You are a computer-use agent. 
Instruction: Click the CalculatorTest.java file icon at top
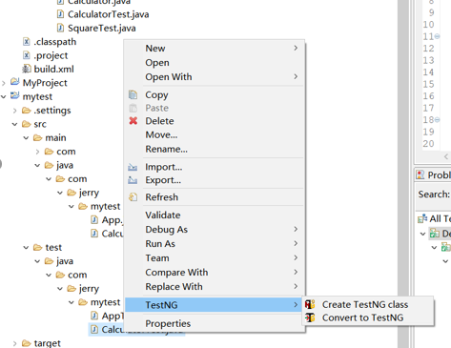[x=60, y=14]
